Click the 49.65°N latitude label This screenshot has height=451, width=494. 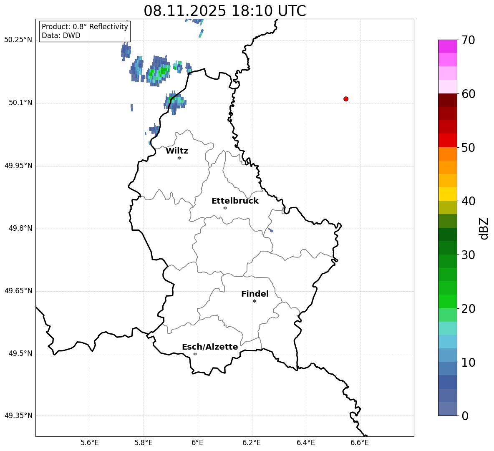pyautogui.click(x=18, y=291)
